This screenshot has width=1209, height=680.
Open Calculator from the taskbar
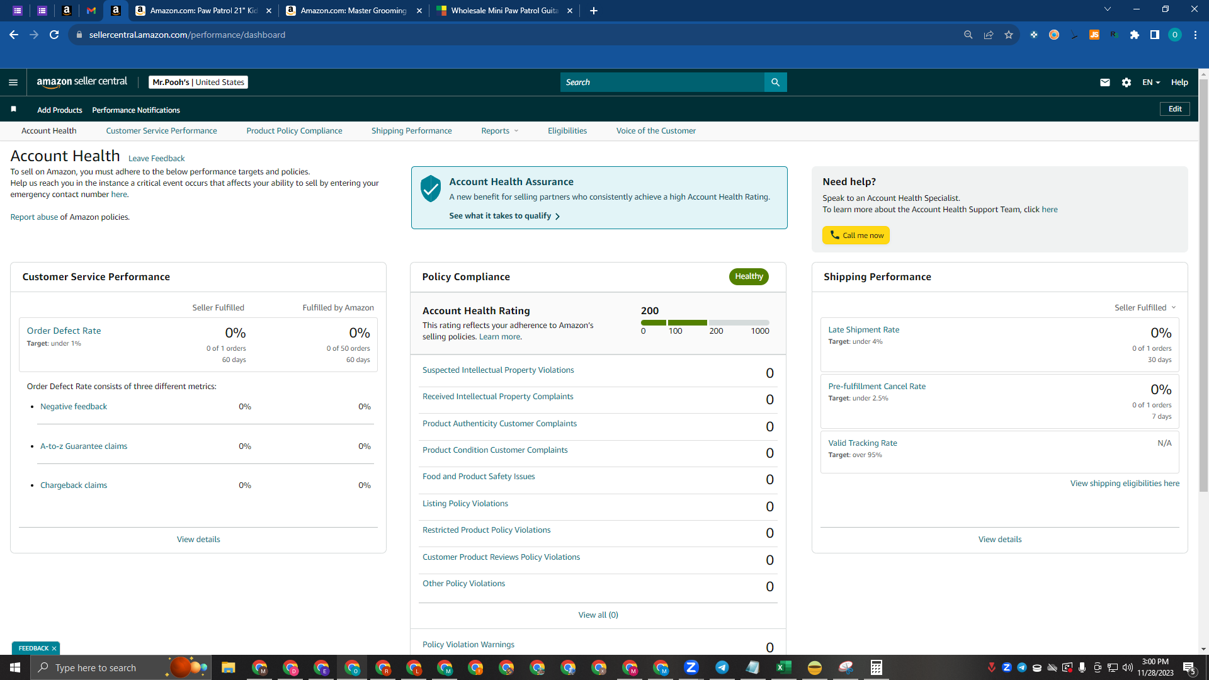pyautogui.click(x=877, y=667)
